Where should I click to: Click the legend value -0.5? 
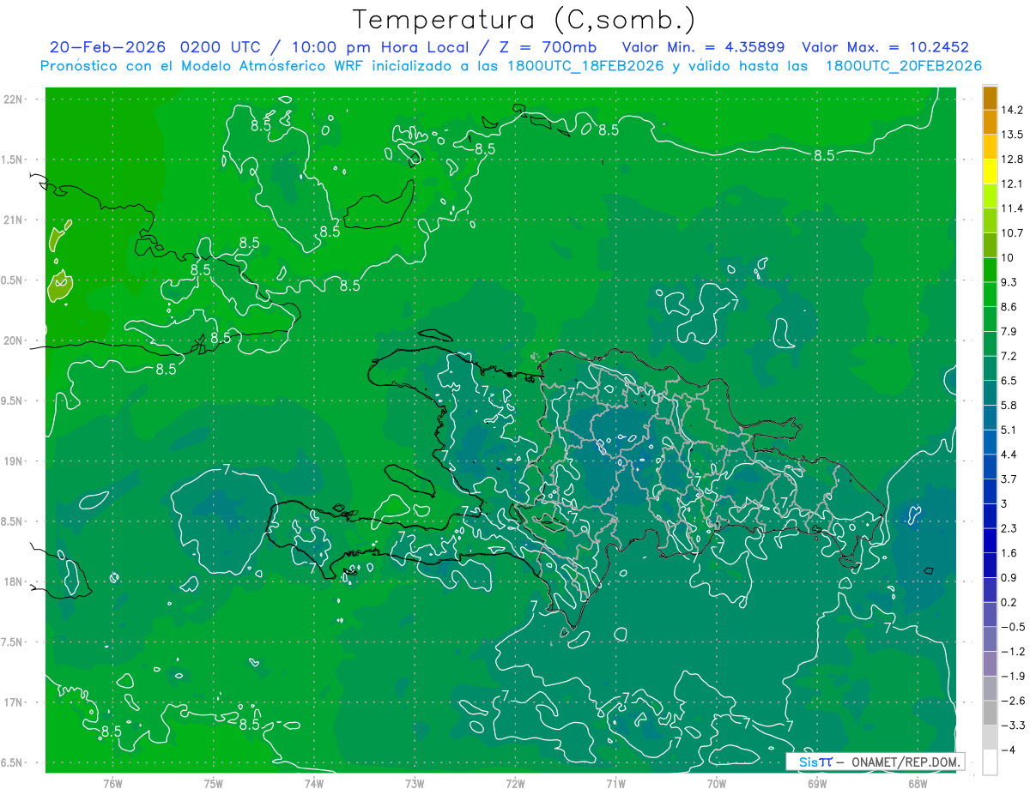pos(1012,627)
